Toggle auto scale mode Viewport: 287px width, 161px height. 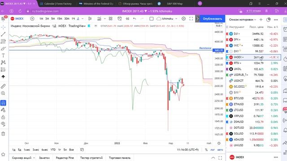point(220,150)
